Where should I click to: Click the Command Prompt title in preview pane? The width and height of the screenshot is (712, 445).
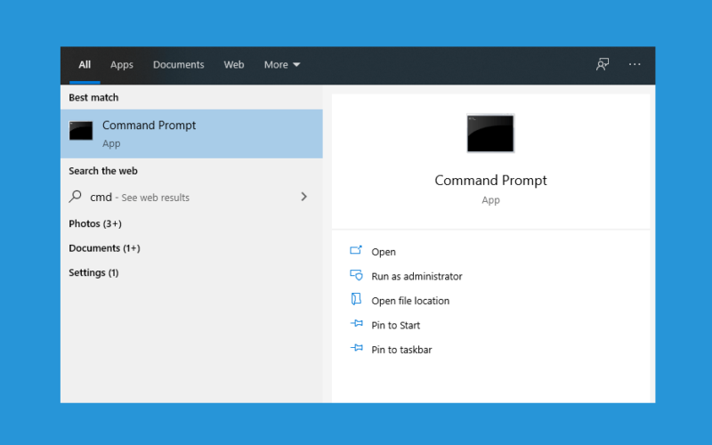click(490, 181)
